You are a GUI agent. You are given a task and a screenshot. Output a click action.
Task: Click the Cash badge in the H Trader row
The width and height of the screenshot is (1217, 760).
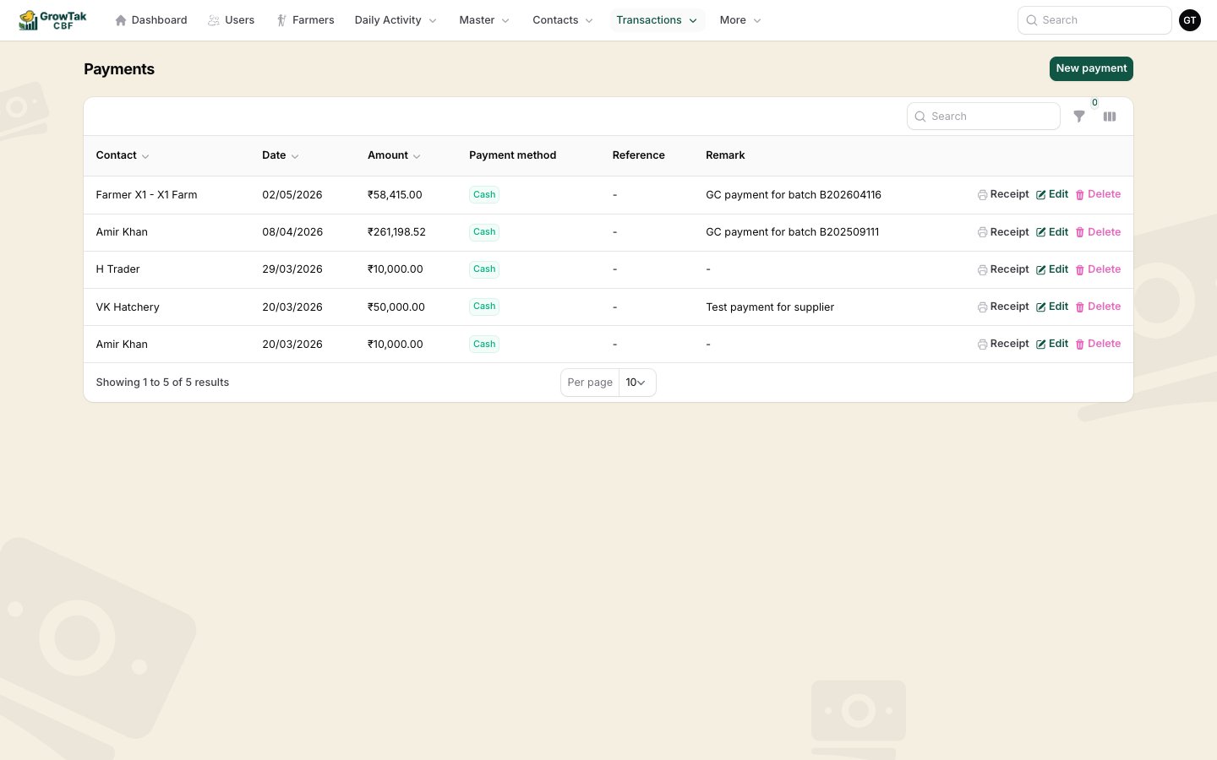coord(484,269)
